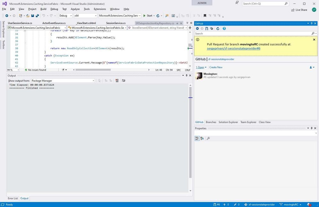The width and height of the screenshot is (319, 207).
Task: Toggle word wrap in Output window
Action: 124,80
